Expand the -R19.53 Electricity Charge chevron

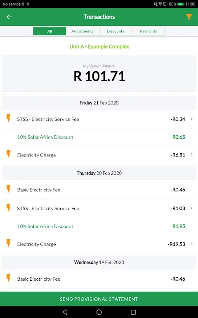click(x=191, y=244)
